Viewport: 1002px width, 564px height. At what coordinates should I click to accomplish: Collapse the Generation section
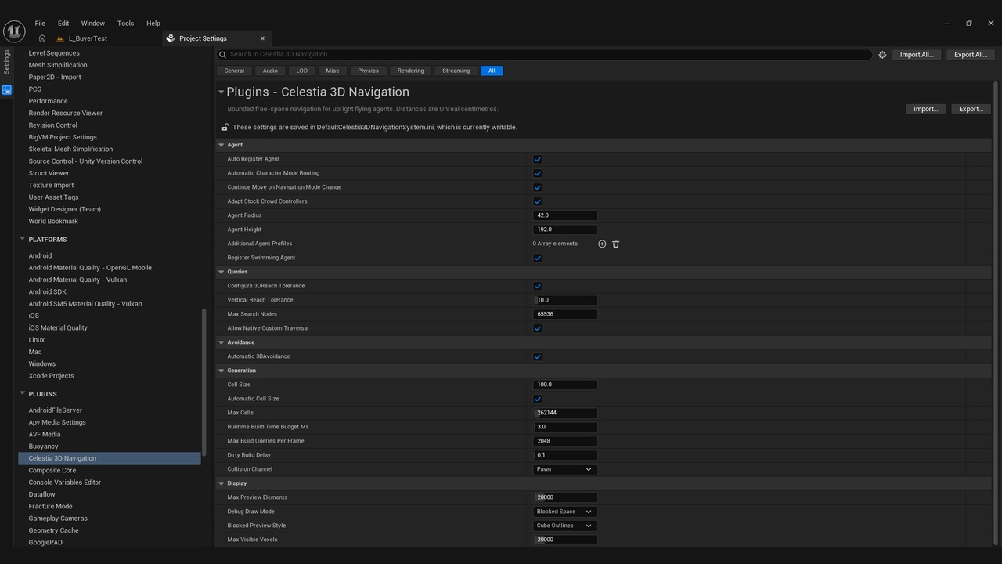tap(222, 371)
